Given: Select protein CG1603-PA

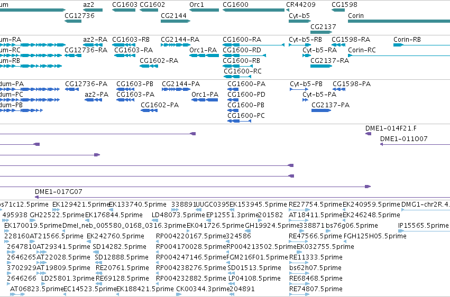Looking at the screenshot, I should pos(125,100).
